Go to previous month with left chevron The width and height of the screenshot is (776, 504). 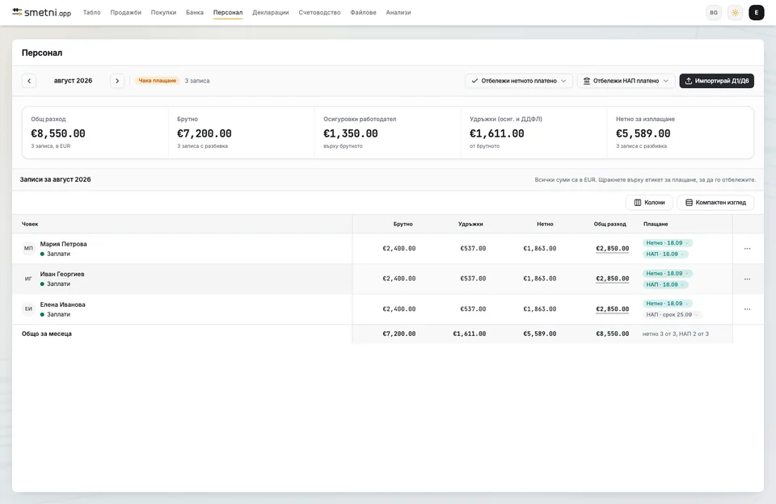29,81
